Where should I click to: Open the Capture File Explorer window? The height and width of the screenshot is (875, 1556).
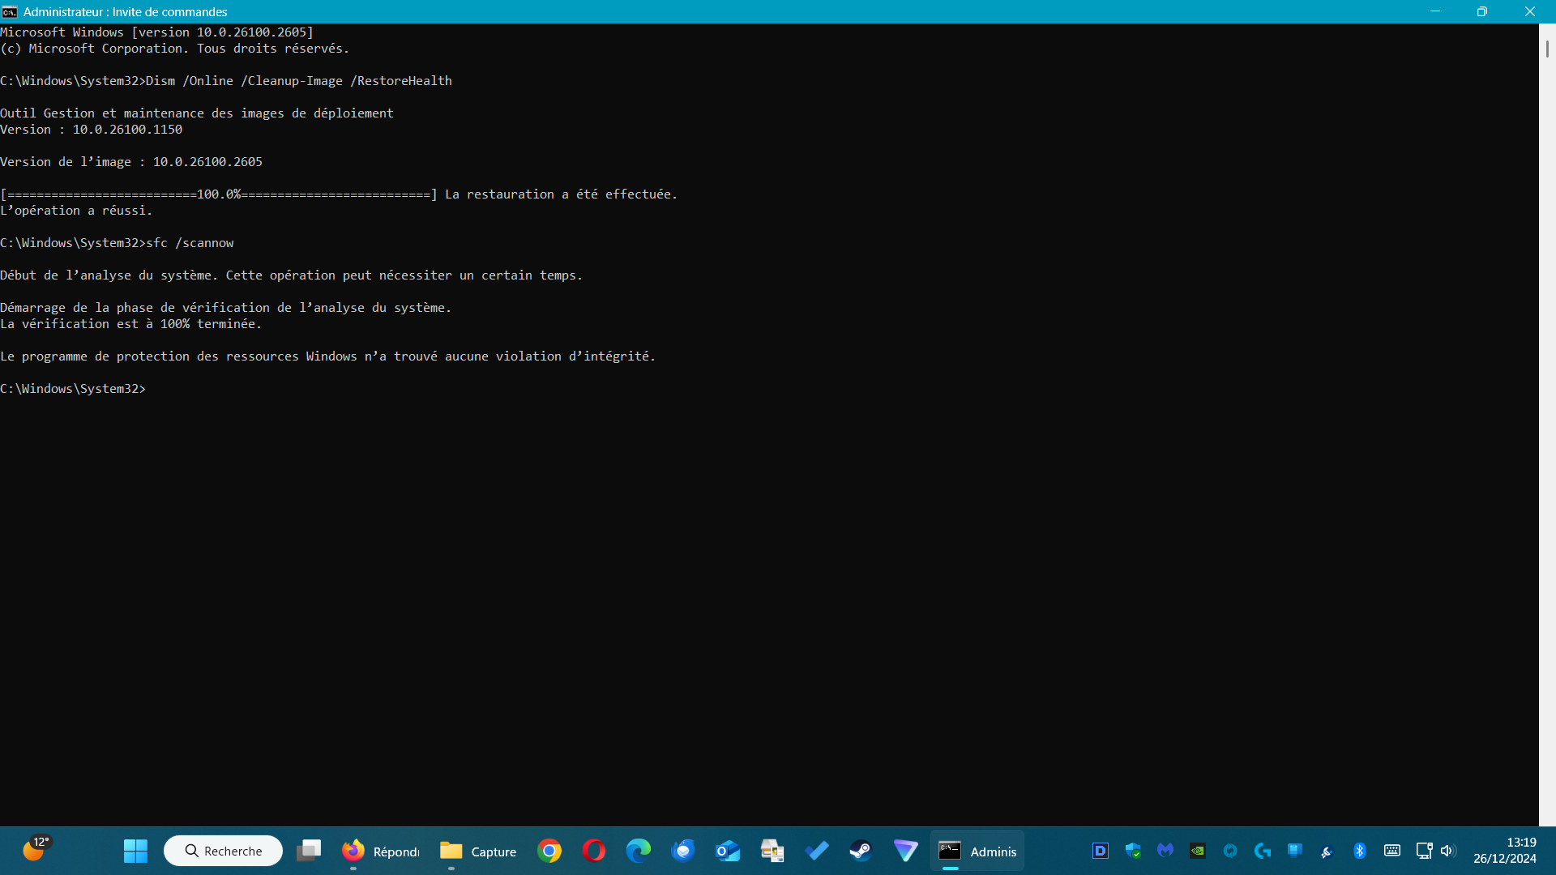click(x=478, y=851)
